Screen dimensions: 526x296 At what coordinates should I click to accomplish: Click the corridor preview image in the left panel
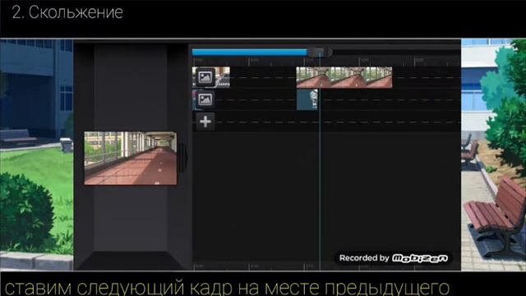pos(131,158)
